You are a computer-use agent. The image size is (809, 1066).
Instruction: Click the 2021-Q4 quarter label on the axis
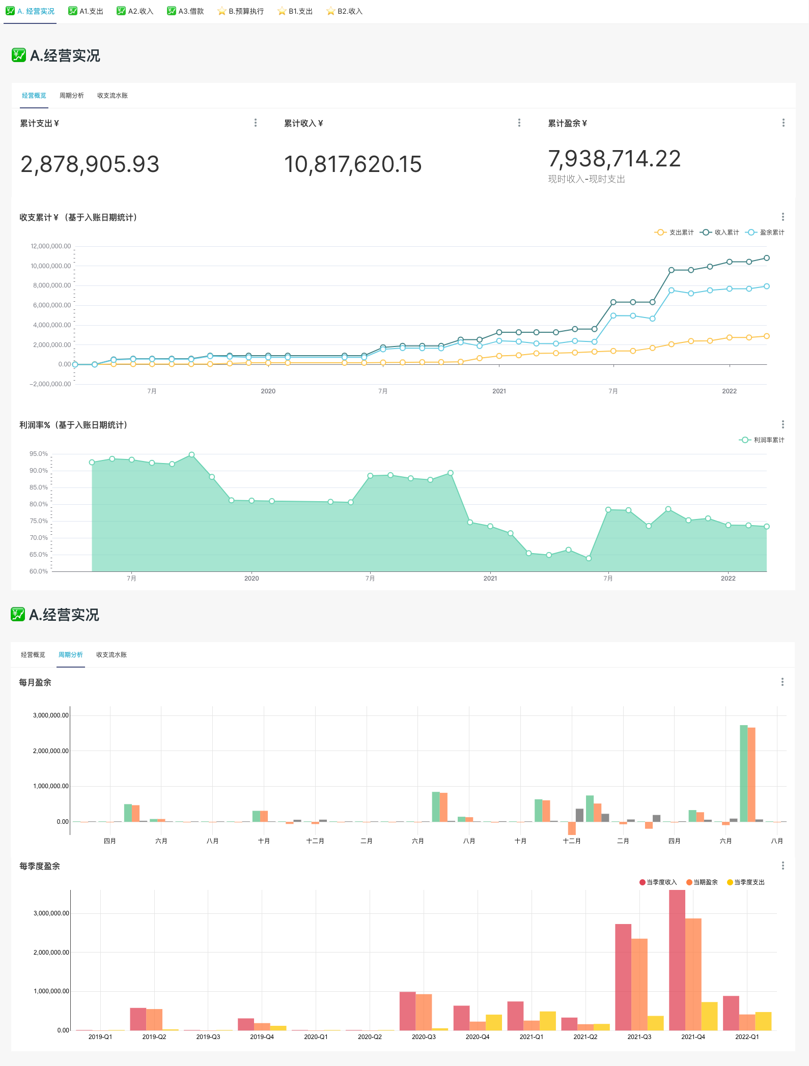(x=693, y=1036)
